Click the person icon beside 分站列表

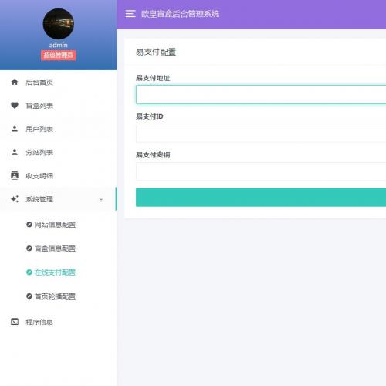click(x=15, y=152)
